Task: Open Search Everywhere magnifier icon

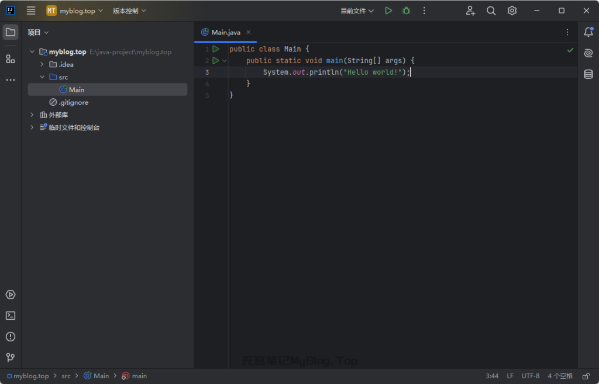Action: coord(491,11)
